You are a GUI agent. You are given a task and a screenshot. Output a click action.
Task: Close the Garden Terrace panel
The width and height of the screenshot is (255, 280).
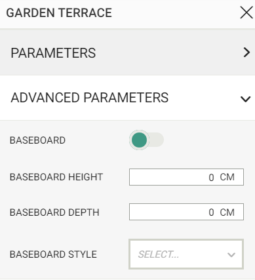click(x=246, y=12)
